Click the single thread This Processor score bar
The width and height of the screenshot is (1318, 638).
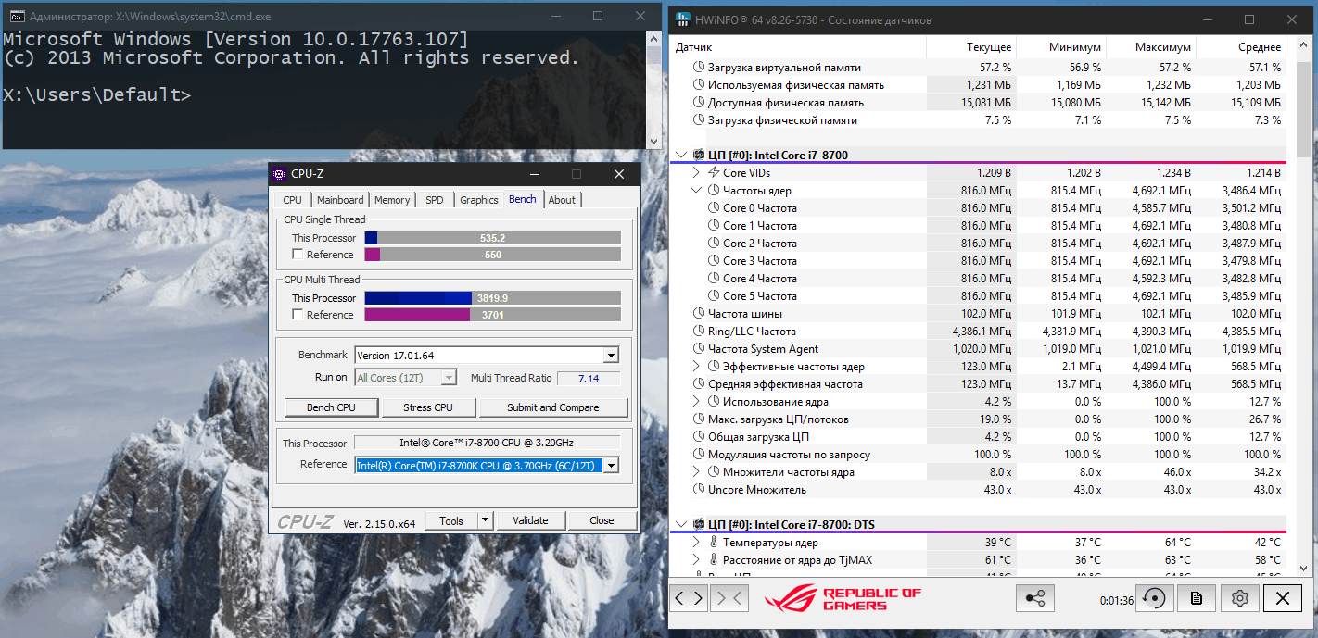[492, 238]
